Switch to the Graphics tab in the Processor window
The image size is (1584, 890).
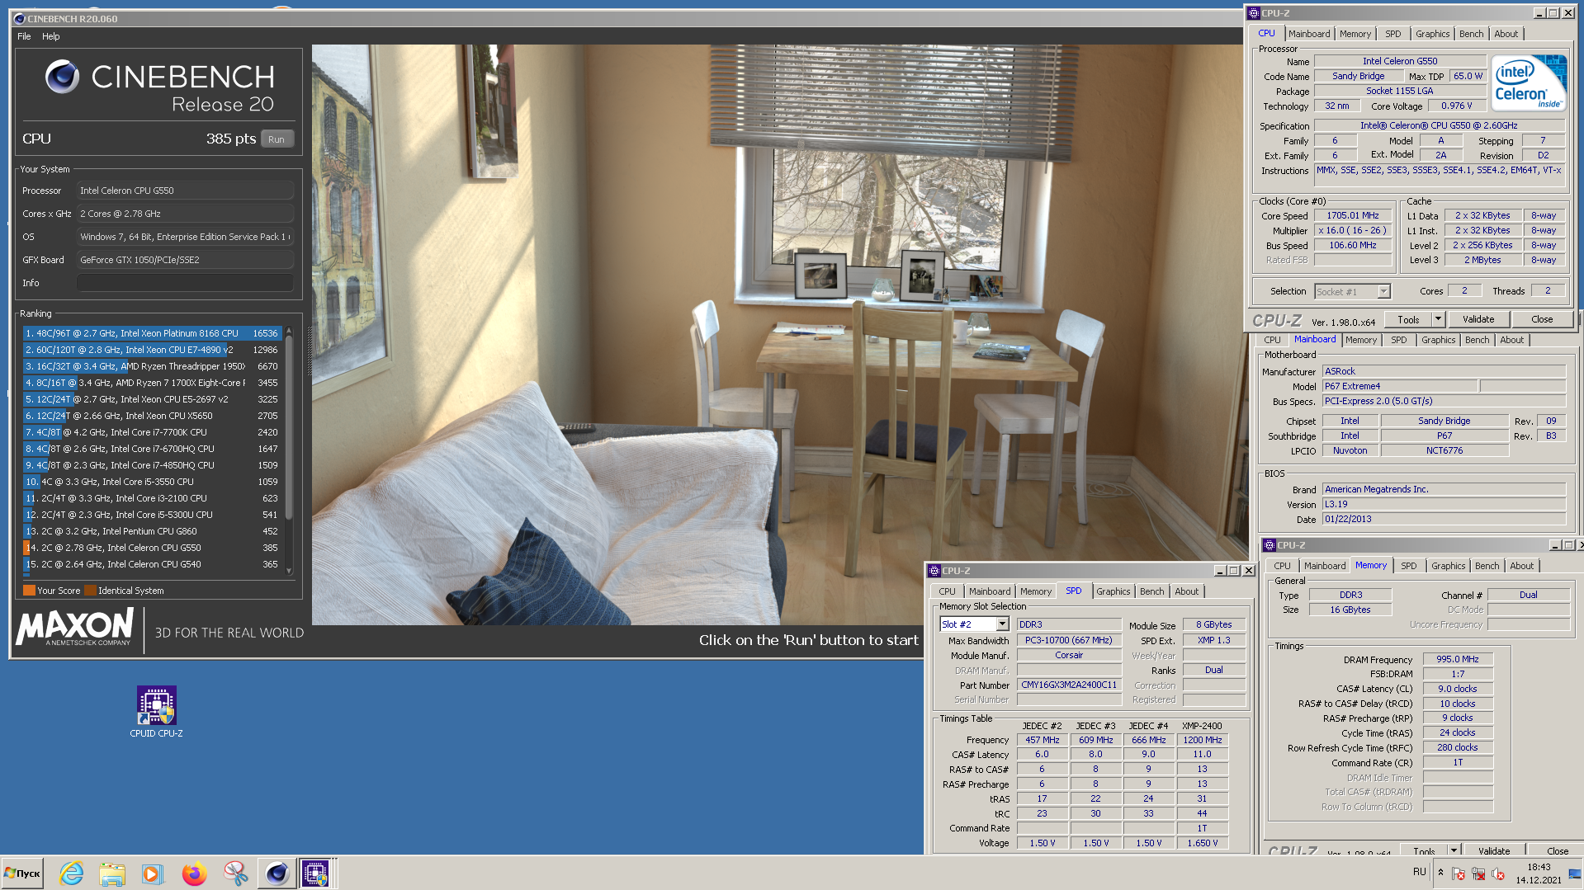pos(1432,34)
